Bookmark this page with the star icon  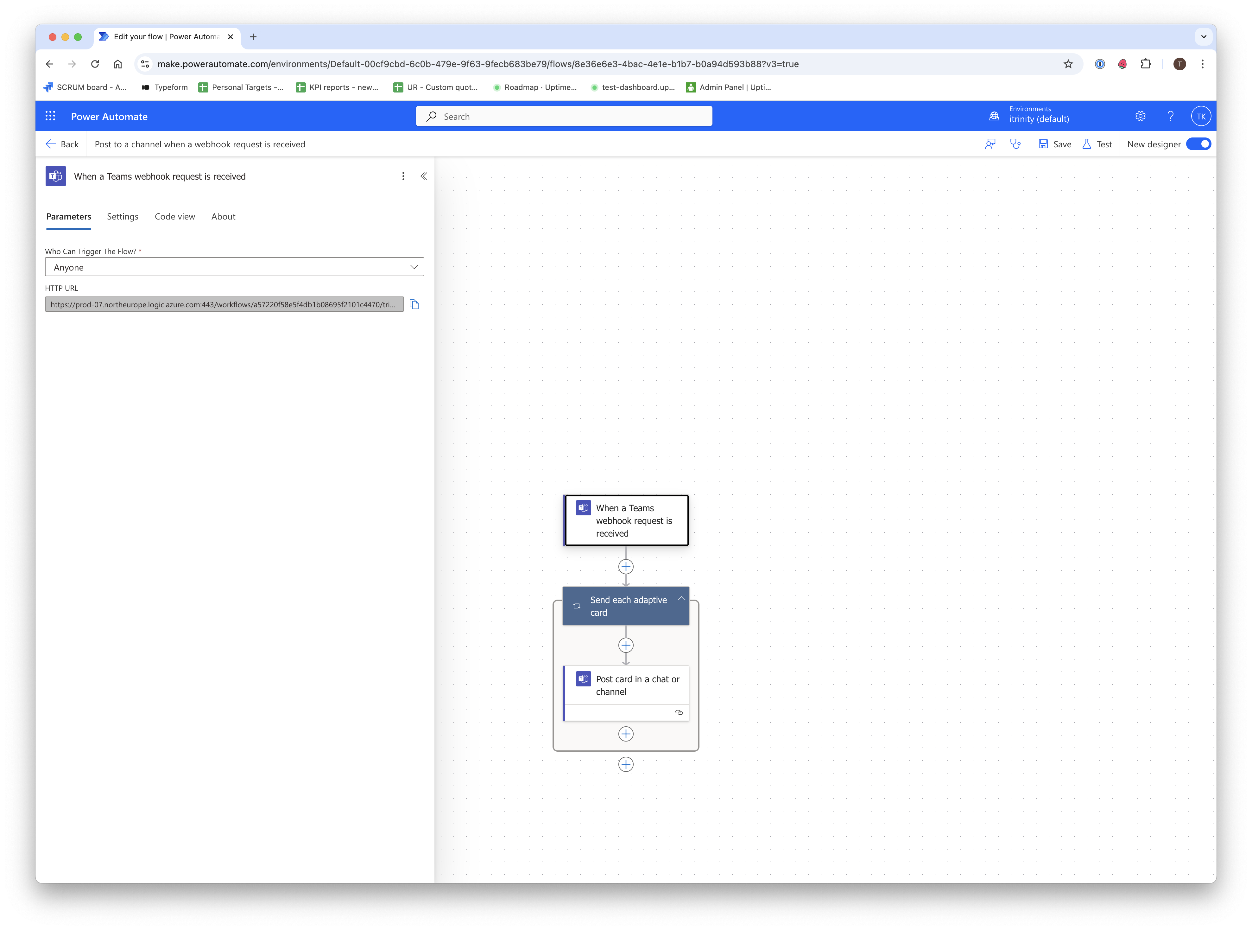pos(1068,64)
